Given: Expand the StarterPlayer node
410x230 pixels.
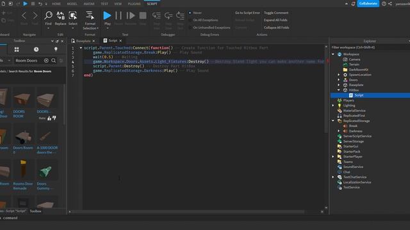Looking at the screenshot, I should pyautogui.click(x=333, y=157).
